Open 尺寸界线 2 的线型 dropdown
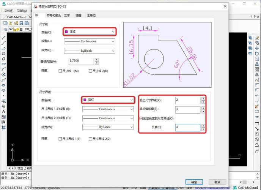Image resolution: width=261 pixels, height=190 pixels. [108, 118]
